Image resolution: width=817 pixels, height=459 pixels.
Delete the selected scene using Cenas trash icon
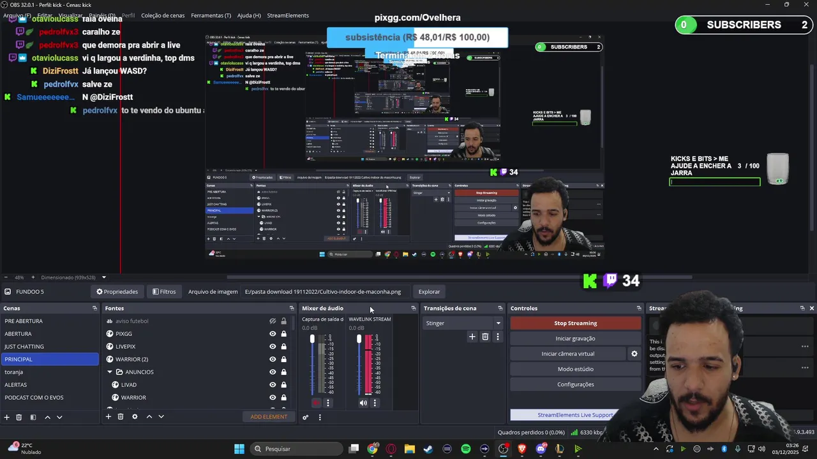(19, 417)
